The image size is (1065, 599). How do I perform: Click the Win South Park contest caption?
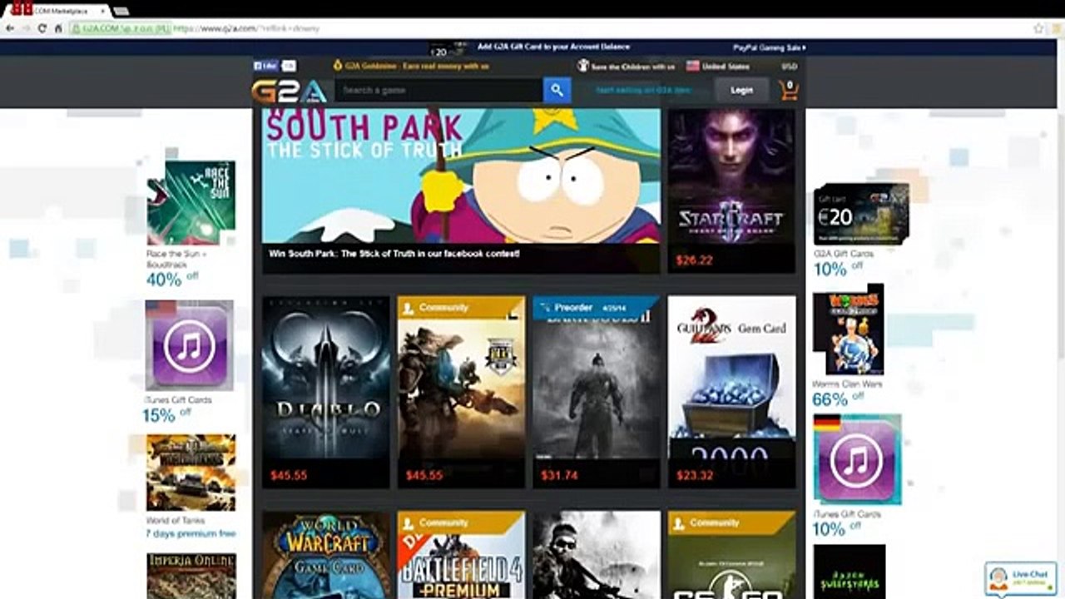pyautogui.click(x=394, y=253)
